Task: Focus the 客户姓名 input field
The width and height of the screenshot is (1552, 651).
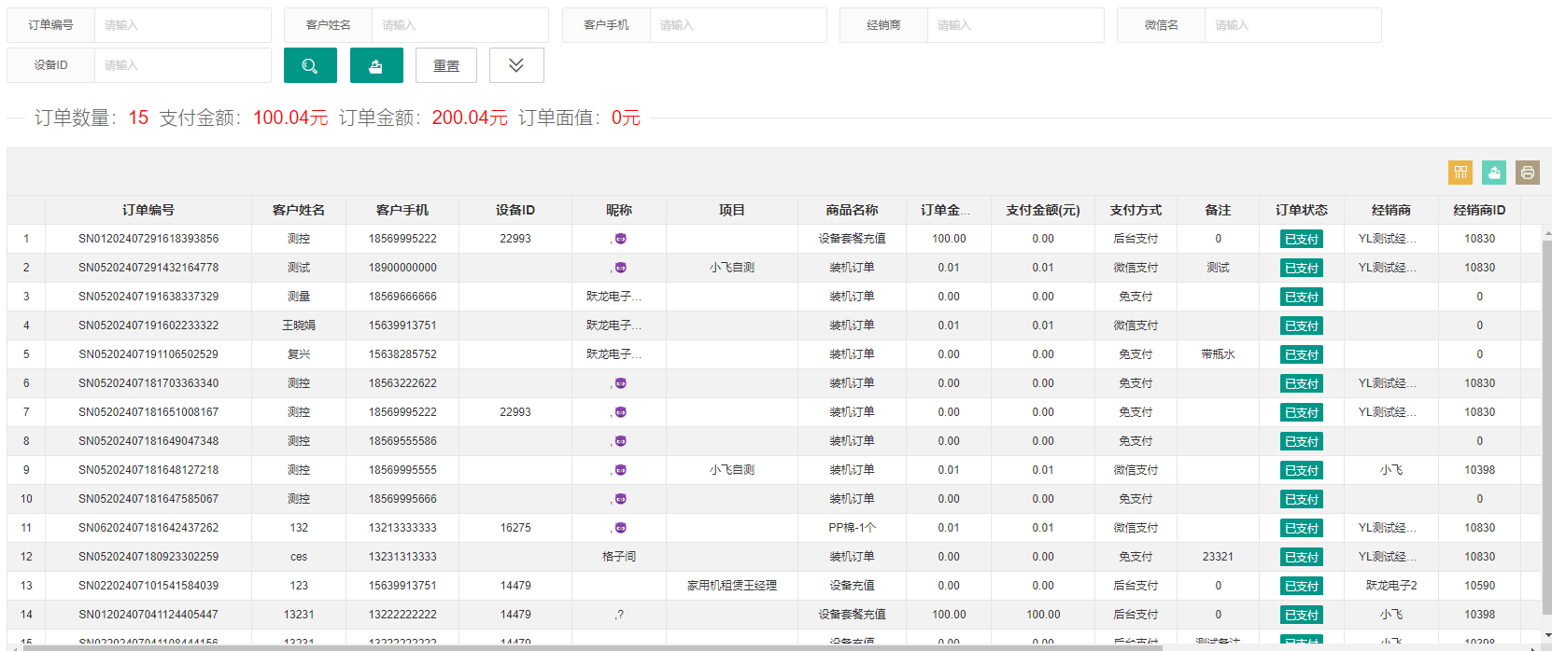Action: tap(460, 25)
